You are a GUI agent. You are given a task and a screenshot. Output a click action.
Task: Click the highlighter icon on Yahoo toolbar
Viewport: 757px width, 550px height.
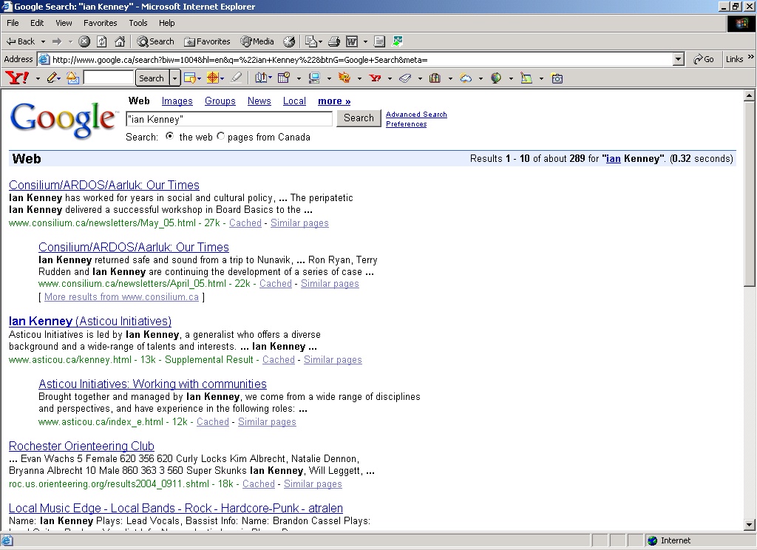point(236,78)
